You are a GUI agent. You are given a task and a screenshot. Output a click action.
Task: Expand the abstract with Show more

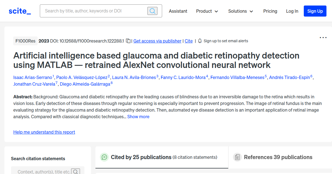tap(138, 117)
